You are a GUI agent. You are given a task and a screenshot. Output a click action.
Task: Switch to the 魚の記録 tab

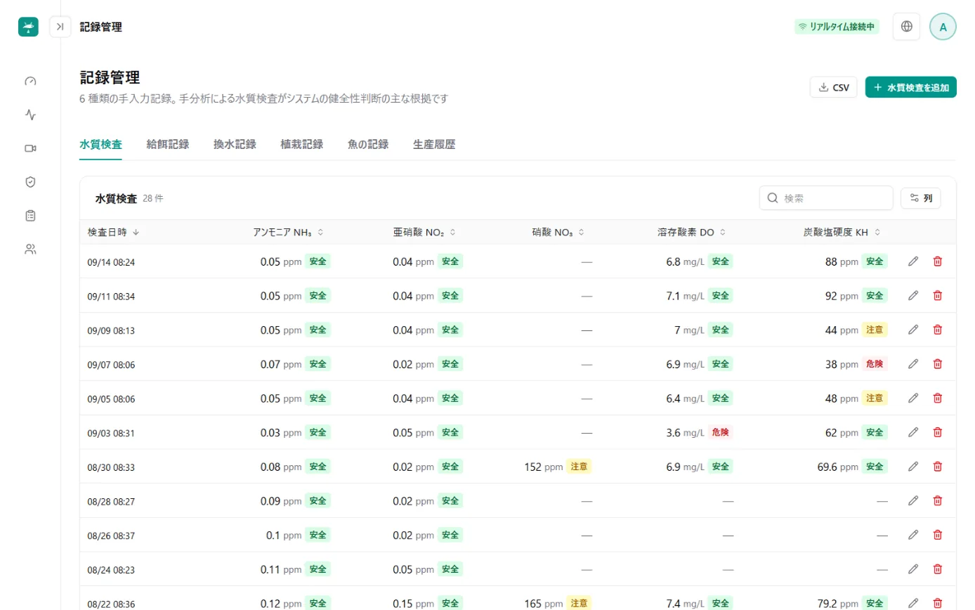(x=368, y=145)
